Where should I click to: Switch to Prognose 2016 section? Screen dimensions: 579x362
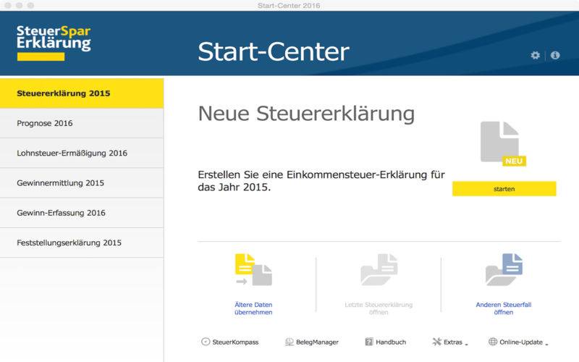pos(82,123)
